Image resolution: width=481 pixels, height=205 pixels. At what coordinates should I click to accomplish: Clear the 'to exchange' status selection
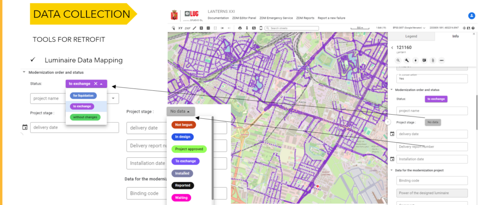click(95, 84)
